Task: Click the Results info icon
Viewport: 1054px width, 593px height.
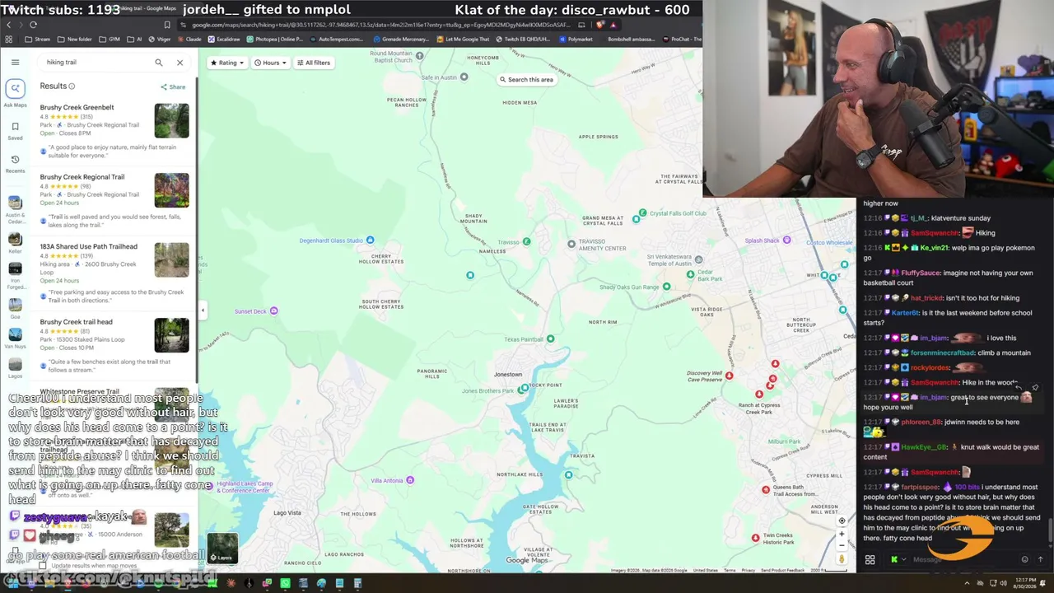Action: point(72,86)
